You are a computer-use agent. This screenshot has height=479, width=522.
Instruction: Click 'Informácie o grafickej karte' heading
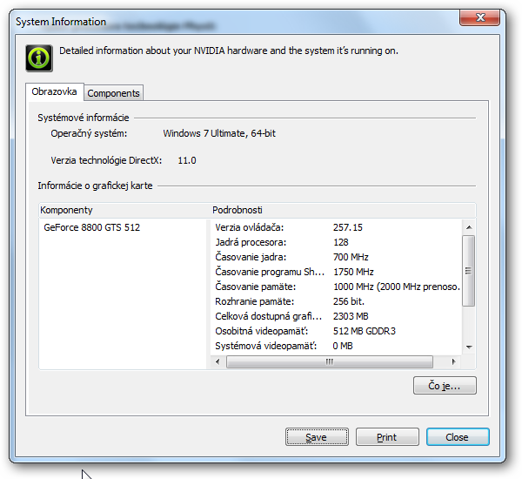(95, 186)
